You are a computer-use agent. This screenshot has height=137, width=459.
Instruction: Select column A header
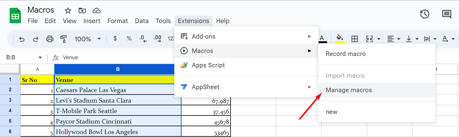pyautogui.click(x=37, y=69)
